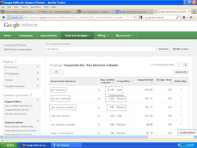Click Competition column help icon
Viewport: 197px width, 148px height.
[132, 82]
